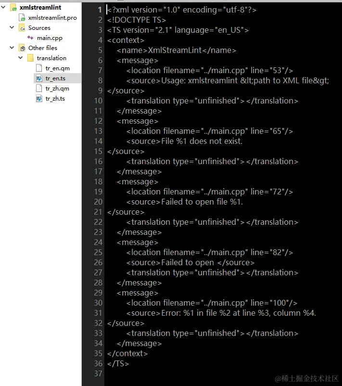This screenshot has height=386, width=342.
Task: Click the tr_en.ts translation file icon
Action: 39,78
